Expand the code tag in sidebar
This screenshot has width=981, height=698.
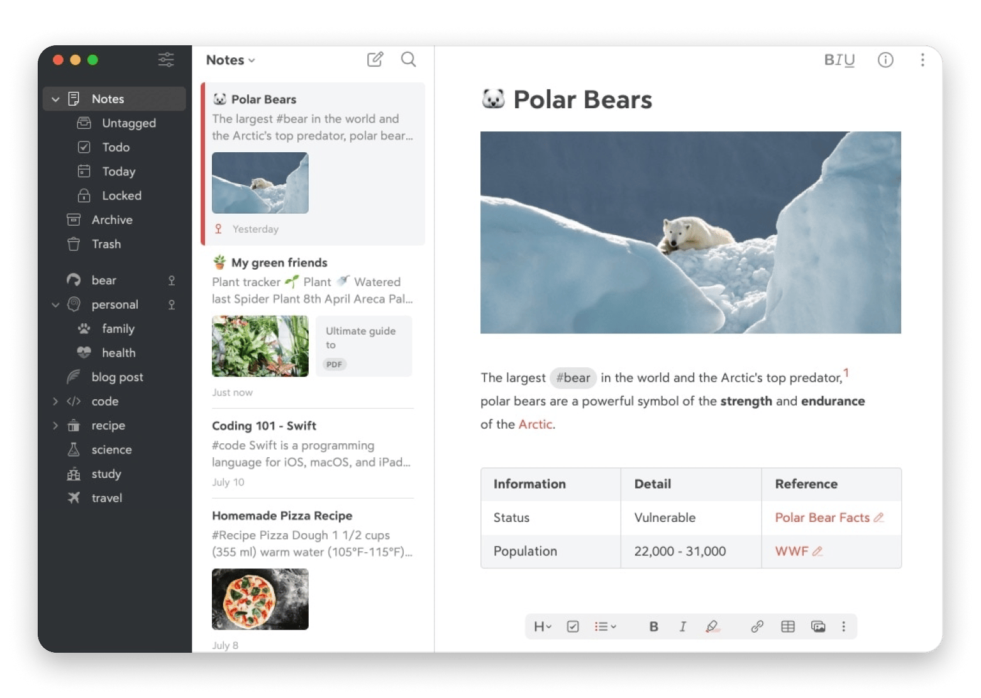tap(55, 401)
